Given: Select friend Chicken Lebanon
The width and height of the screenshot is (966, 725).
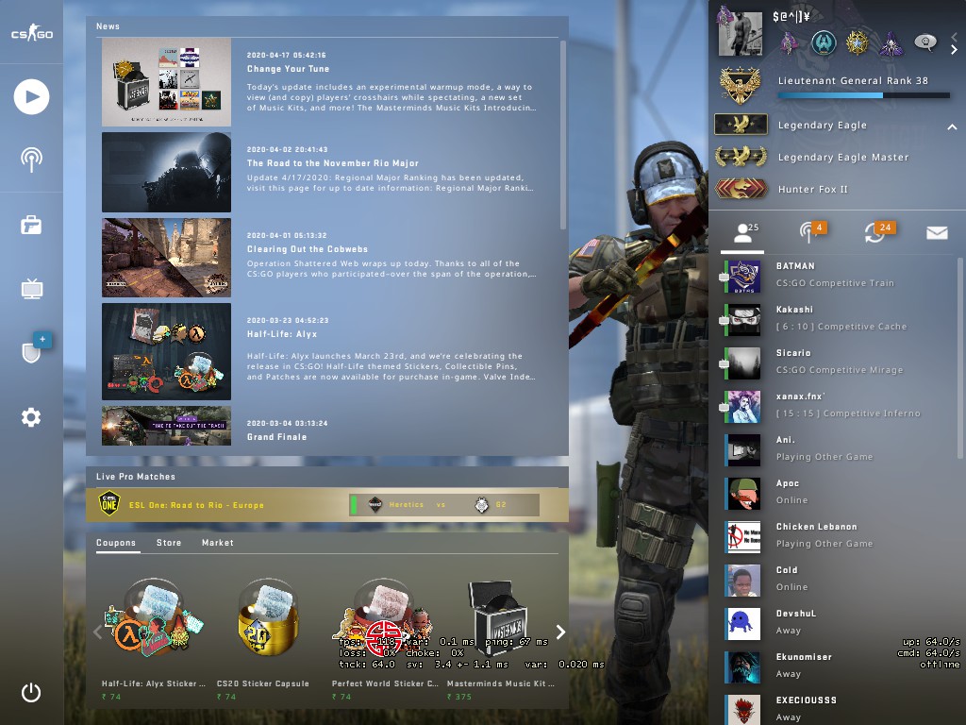Looking at the screenshot, I should 839,536.
